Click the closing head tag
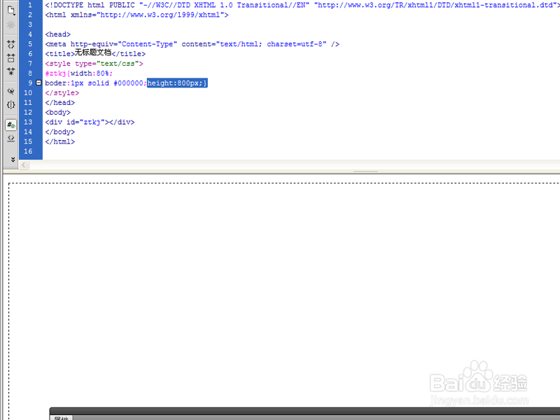The width and height of the screenshot is (560, 420). [x=60, y=102]
